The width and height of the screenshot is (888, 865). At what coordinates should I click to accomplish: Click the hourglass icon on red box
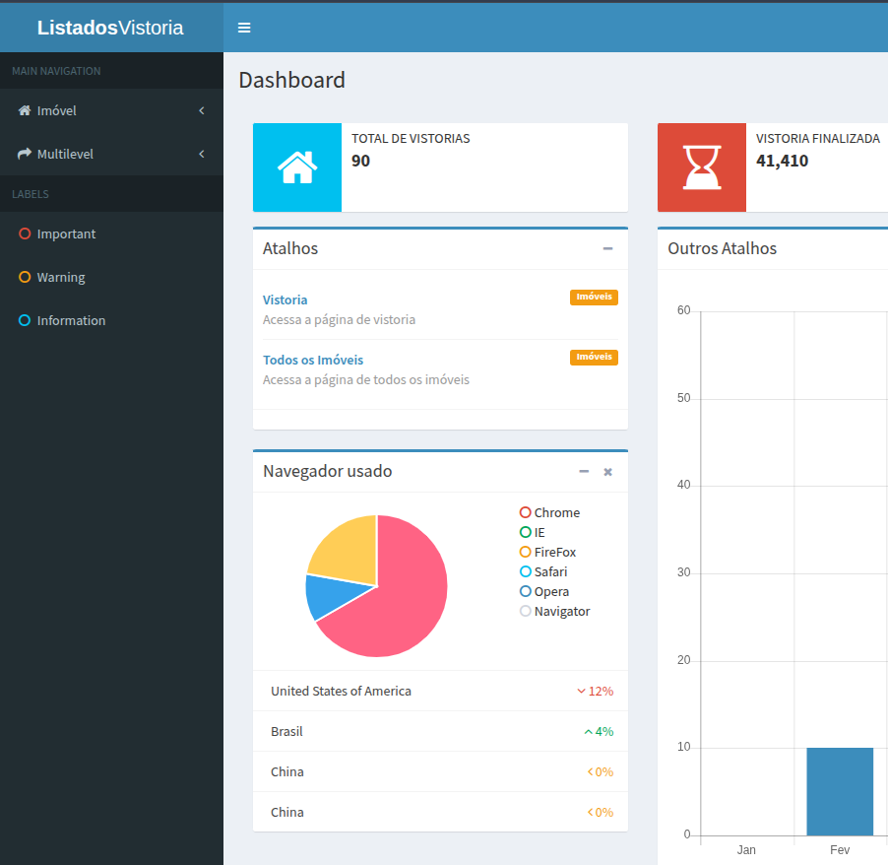pyautogui.click(x=701, y=167)
